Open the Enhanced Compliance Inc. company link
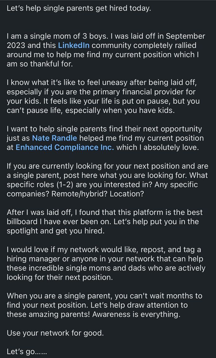 click(64, 147)
